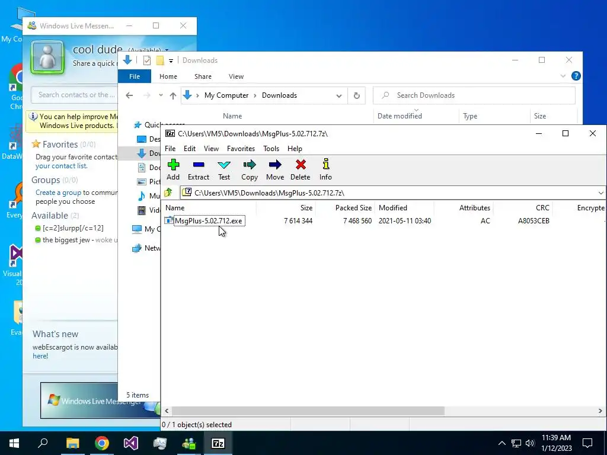Click the Create a group link
607x455 pixels.
coord(58,193)
